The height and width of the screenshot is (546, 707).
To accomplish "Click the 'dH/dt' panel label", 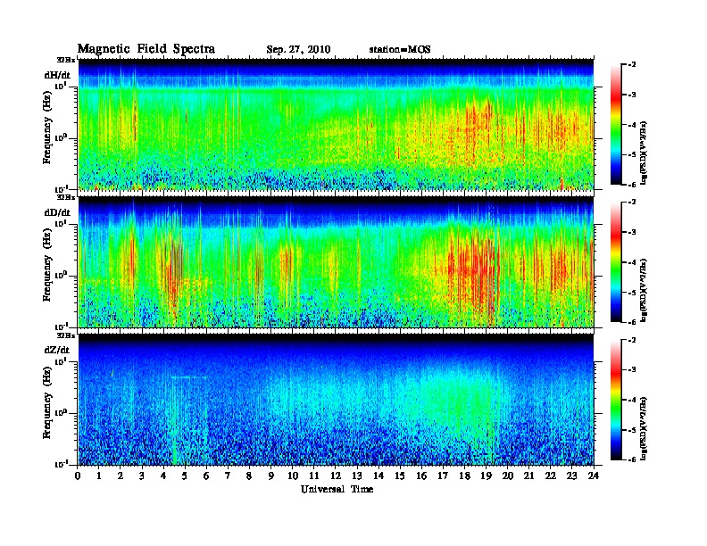I will 57,76.
